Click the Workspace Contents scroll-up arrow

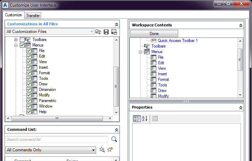240,41
